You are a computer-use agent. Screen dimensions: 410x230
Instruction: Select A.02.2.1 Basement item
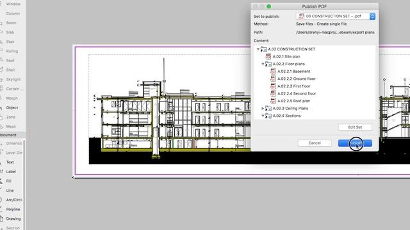293,71
